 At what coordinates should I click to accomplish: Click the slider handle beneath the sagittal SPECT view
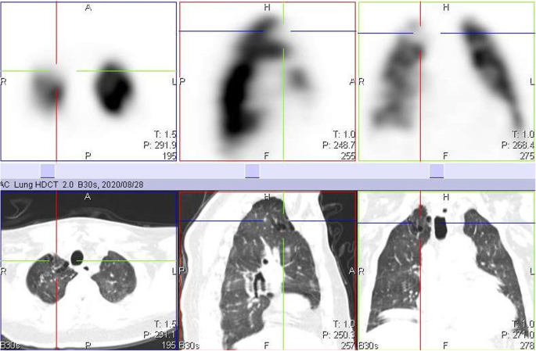(x=252, y=170)
